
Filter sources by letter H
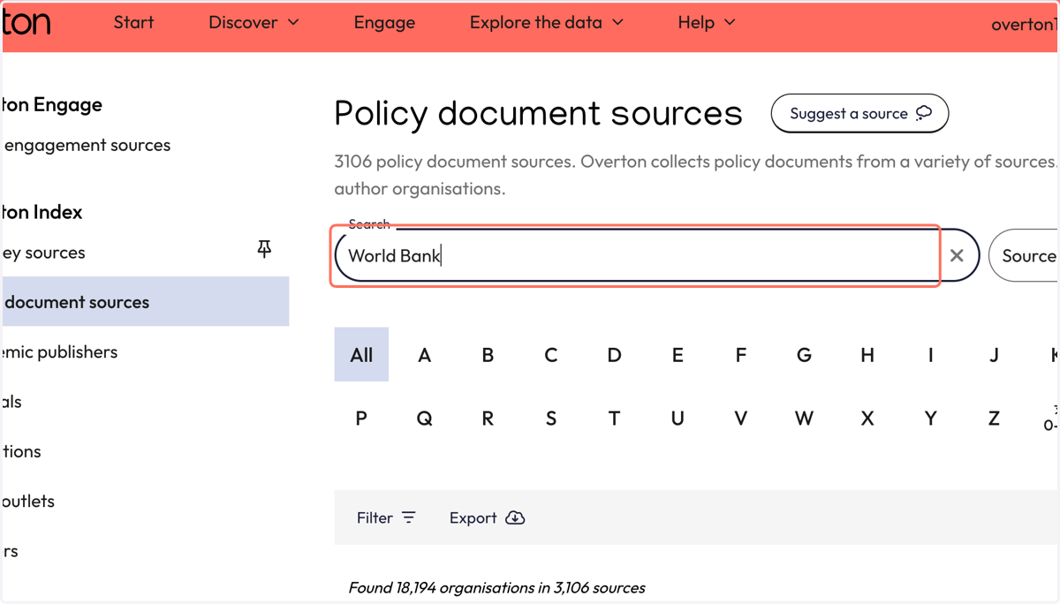coord(867,355)
